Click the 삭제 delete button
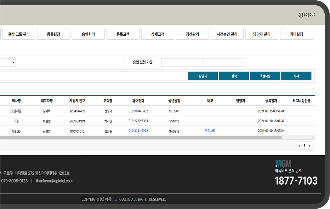330x209 pixels. pos(296,76)
